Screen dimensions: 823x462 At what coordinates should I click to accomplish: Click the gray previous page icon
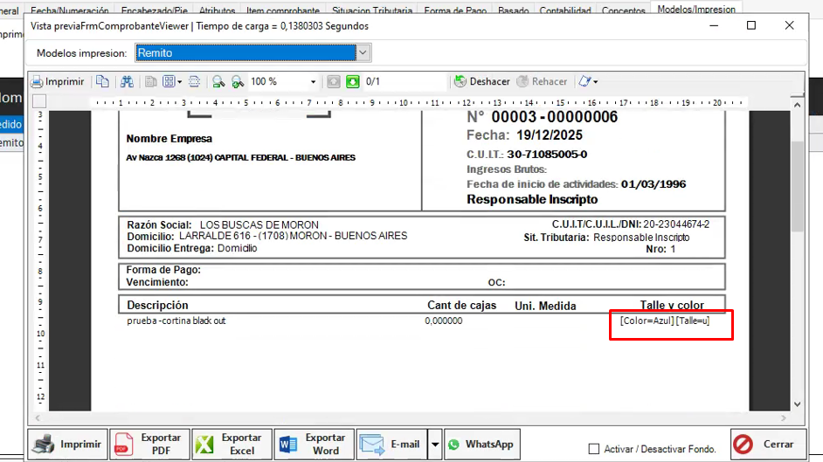coord(333,81)
